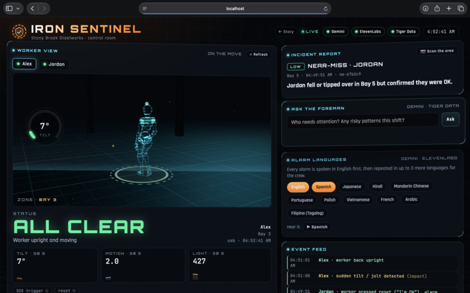
Task: Click the ZONE BAY 3 label
Action: click(x=37, y=199)
